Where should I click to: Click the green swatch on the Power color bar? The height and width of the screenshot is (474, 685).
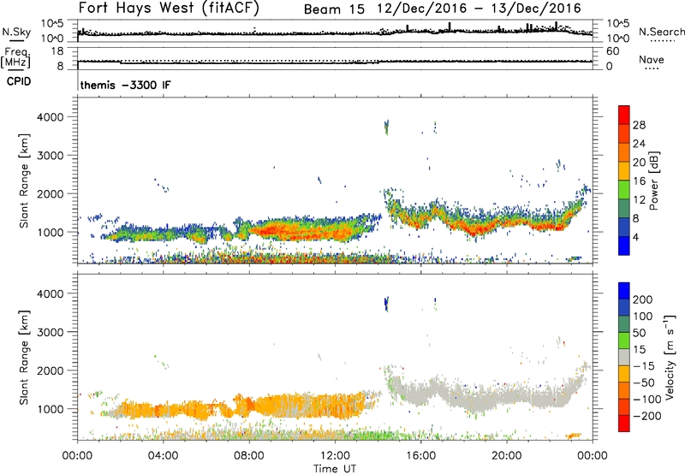pos(624,190)
